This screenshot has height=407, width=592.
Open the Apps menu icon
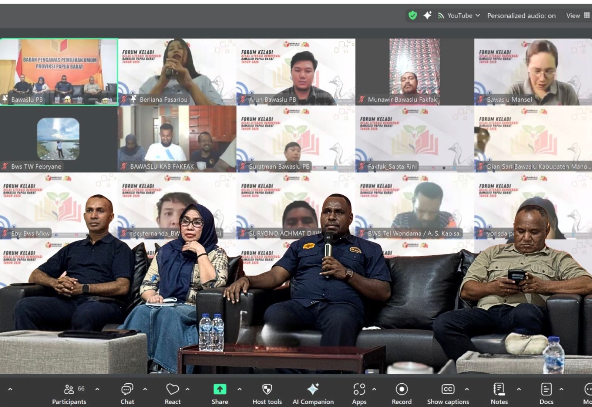pos(359,393)
